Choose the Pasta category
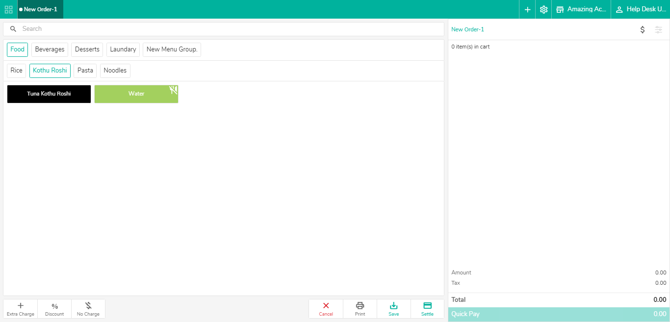670x322 pixels. point(85,71)
